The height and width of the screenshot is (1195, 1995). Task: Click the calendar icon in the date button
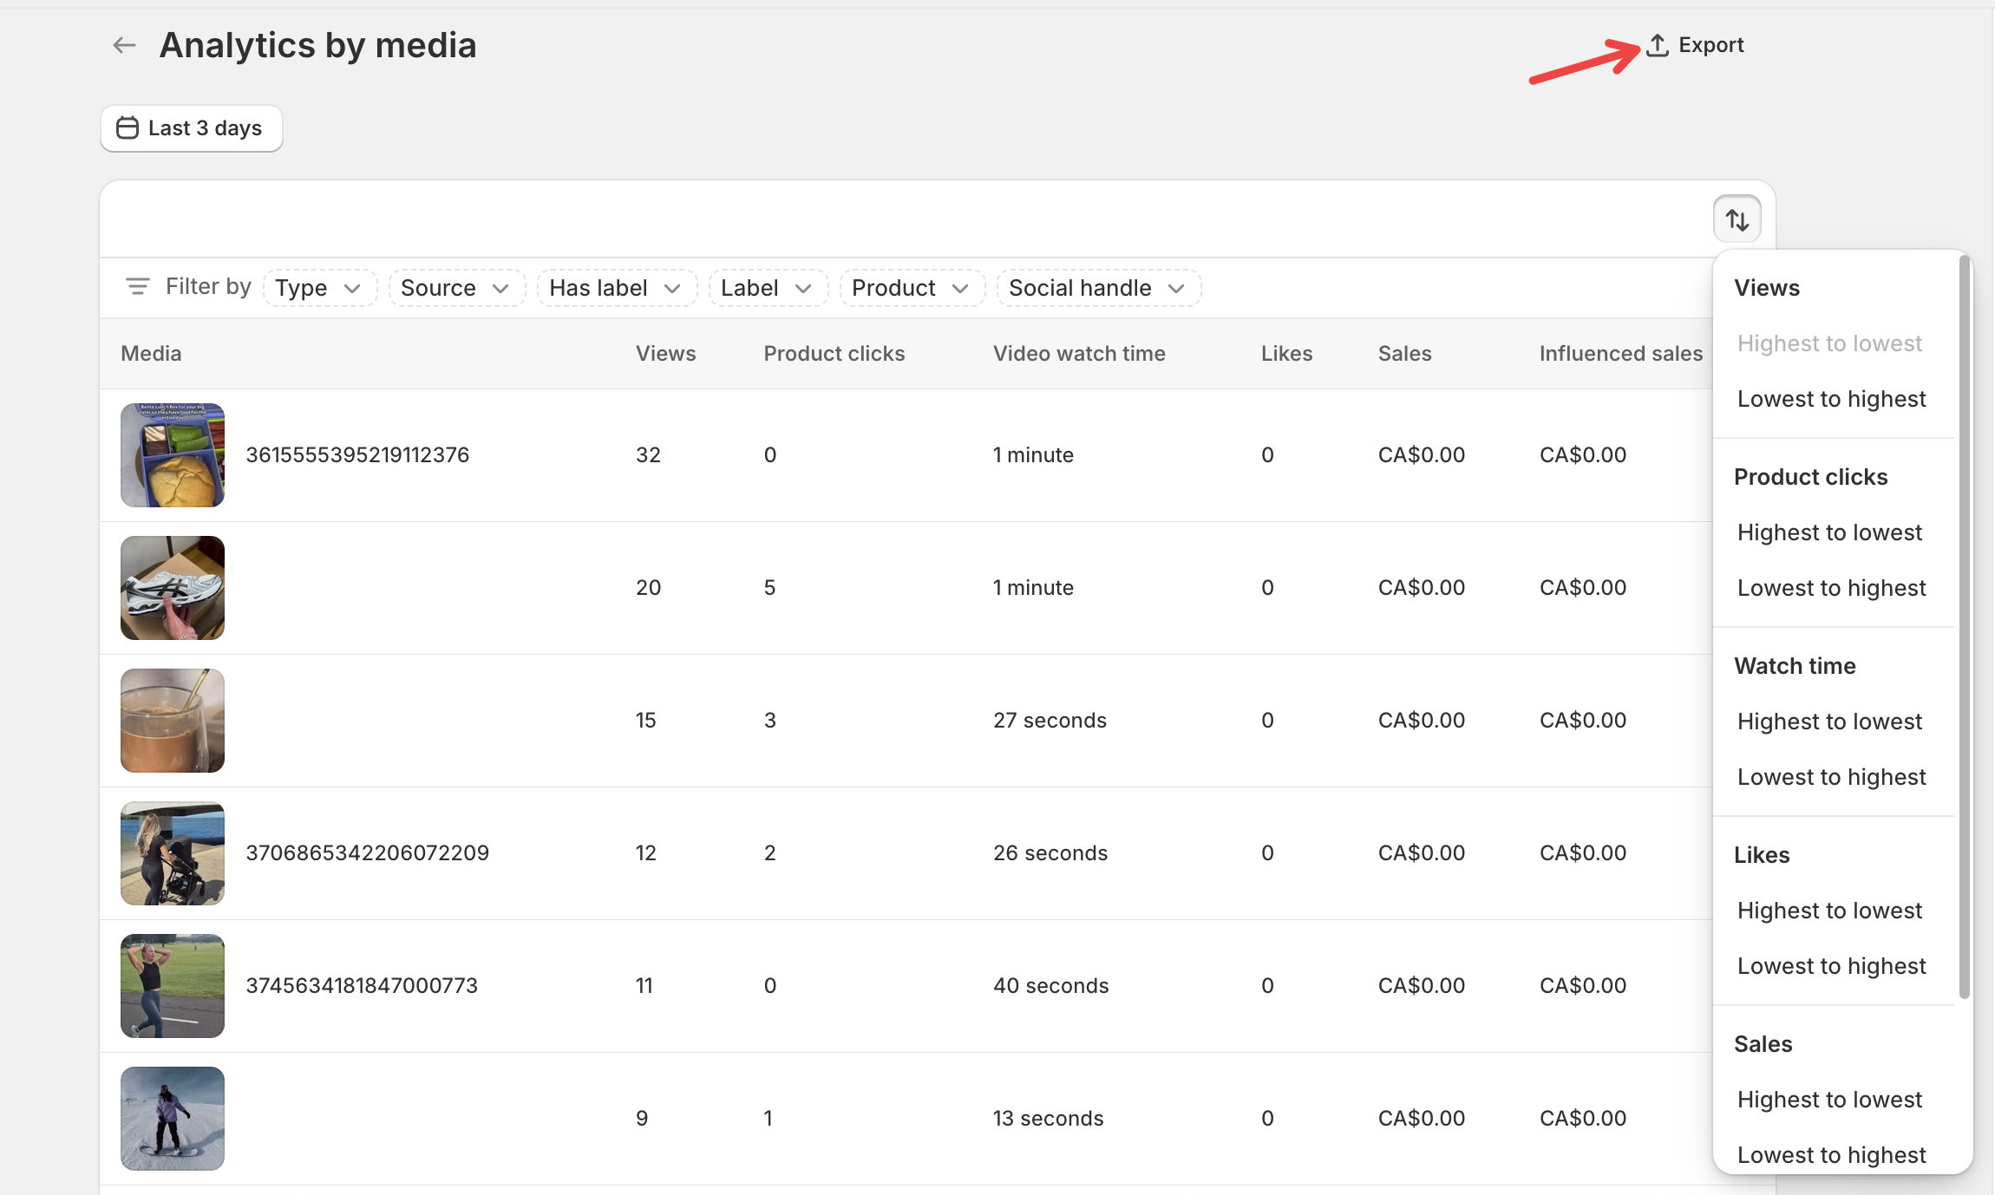[x=128, y=128]
